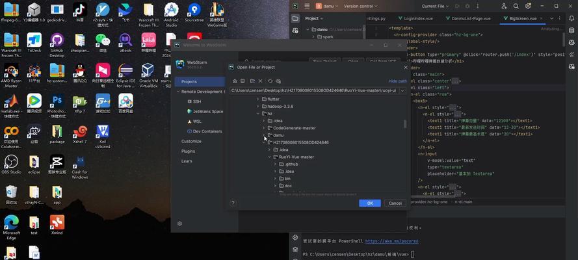The height and width of the screenshot is (260, 578).
Task: Open Search Everywhere magnifier in PyCharm
Action: [x=516, y=6]
